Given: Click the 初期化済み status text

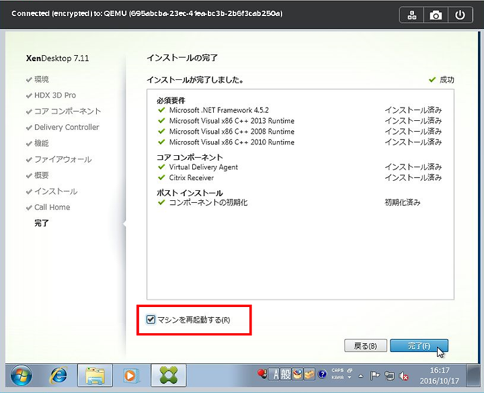Looking at the screenshot, I should click(x=402, y=203).
